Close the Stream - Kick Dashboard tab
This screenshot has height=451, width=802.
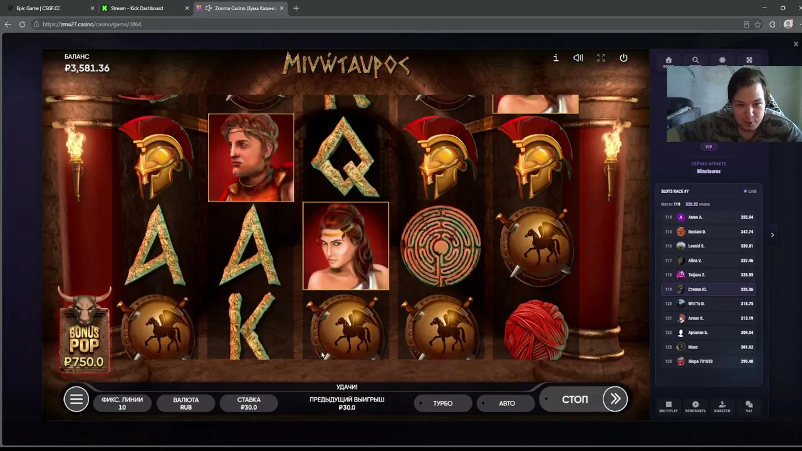[187, 8]
